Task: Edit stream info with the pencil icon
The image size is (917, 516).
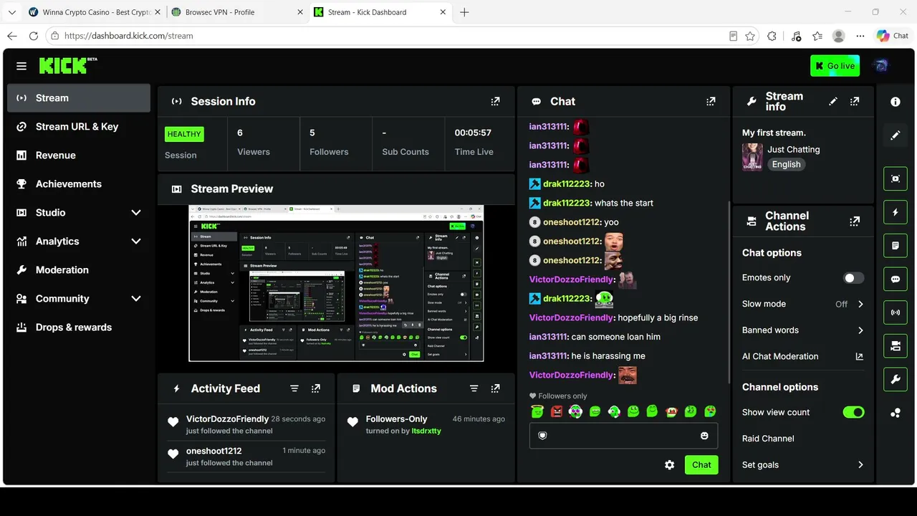Action: tap(833, 102)
